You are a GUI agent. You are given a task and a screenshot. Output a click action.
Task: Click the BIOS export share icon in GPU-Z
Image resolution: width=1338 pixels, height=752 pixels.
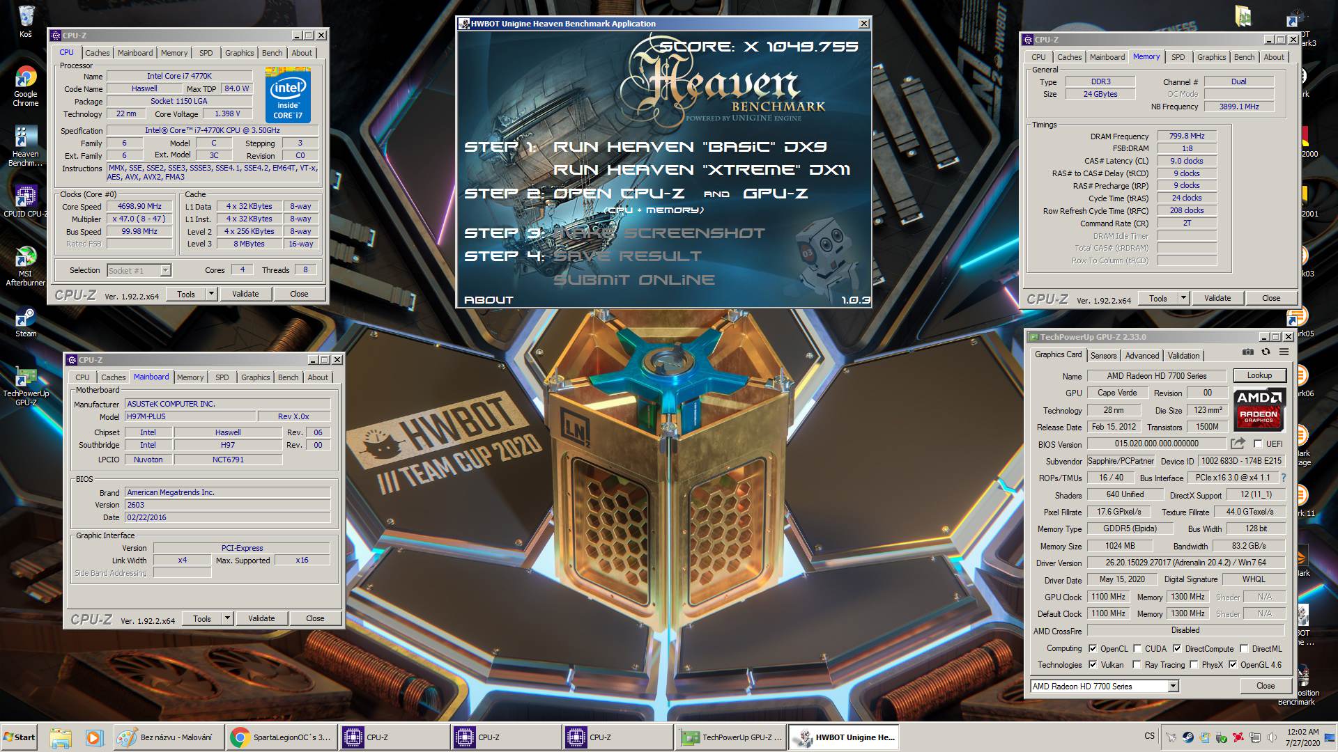[x=1238, y=444]
